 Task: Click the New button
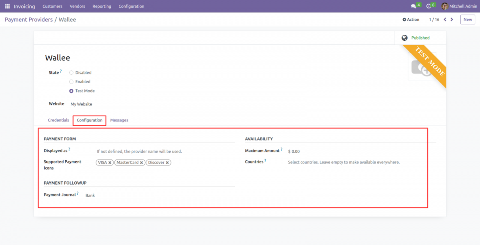pyautogui.click(x=467, y=19)
